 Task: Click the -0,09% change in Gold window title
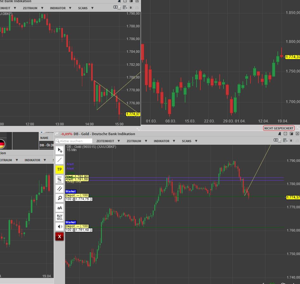click(x=66, y=134)
